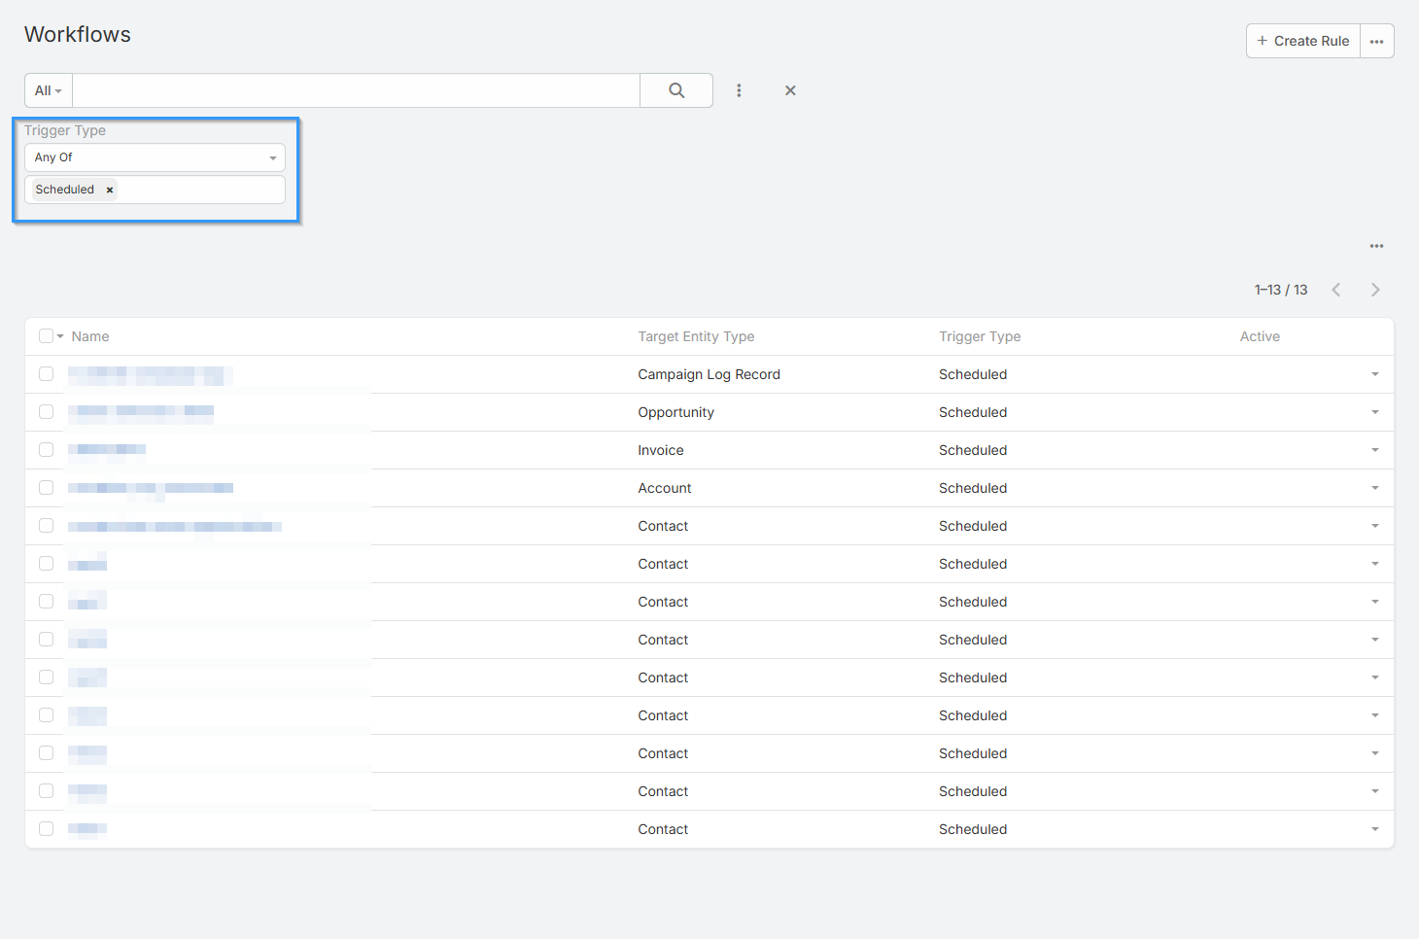Reset search with the X icon
The height and width of the screenshot is (939, 1419).
[x=790, y=90]
